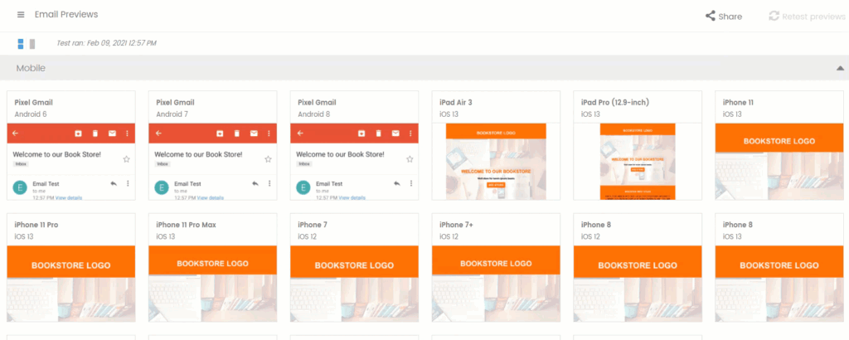The image size is (849, 340).
Task: Click back arrow in Android 6 Gmail preview
Action: 16,133
